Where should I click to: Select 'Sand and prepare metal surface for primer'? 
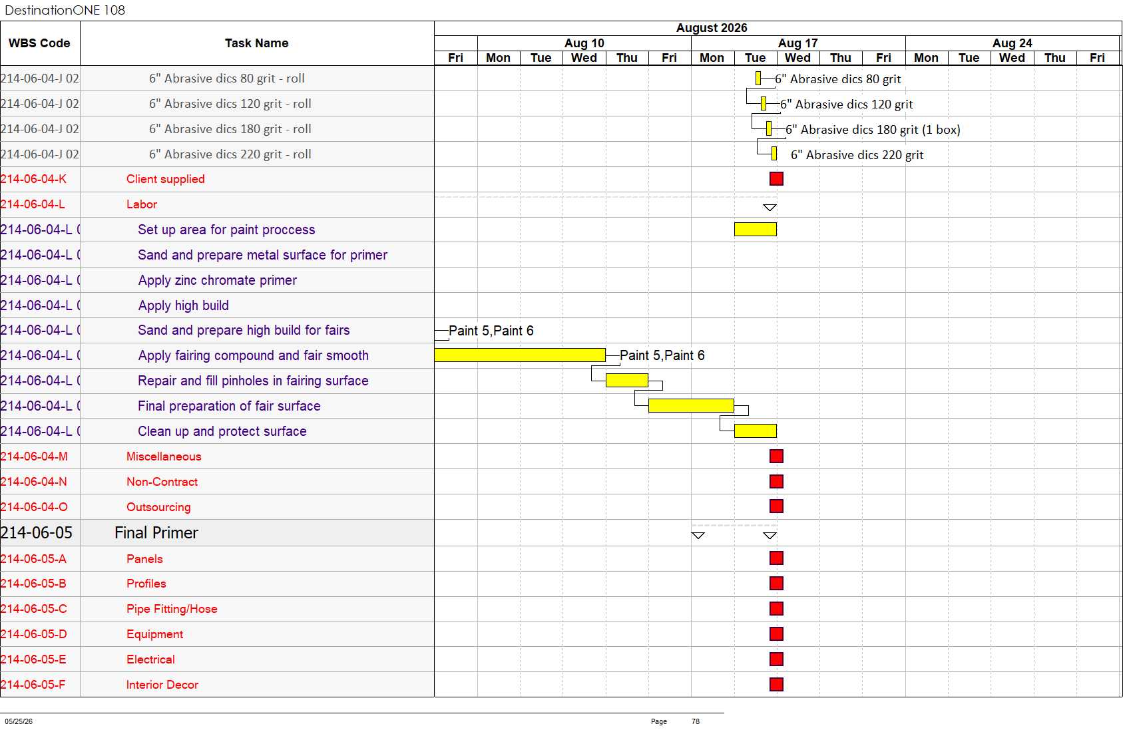[x=262, y=255]
